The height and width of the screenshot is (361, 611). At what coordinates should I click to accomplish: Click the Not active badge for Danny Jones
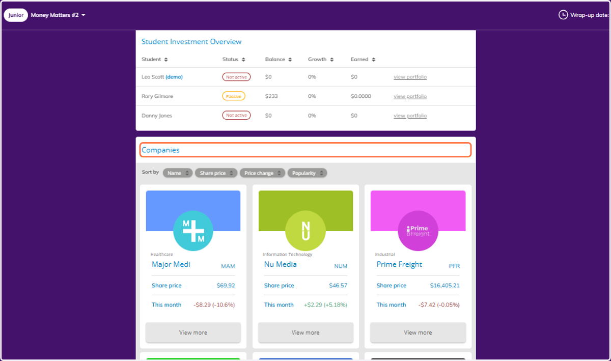pyautogui.click(x=236, y=116)
